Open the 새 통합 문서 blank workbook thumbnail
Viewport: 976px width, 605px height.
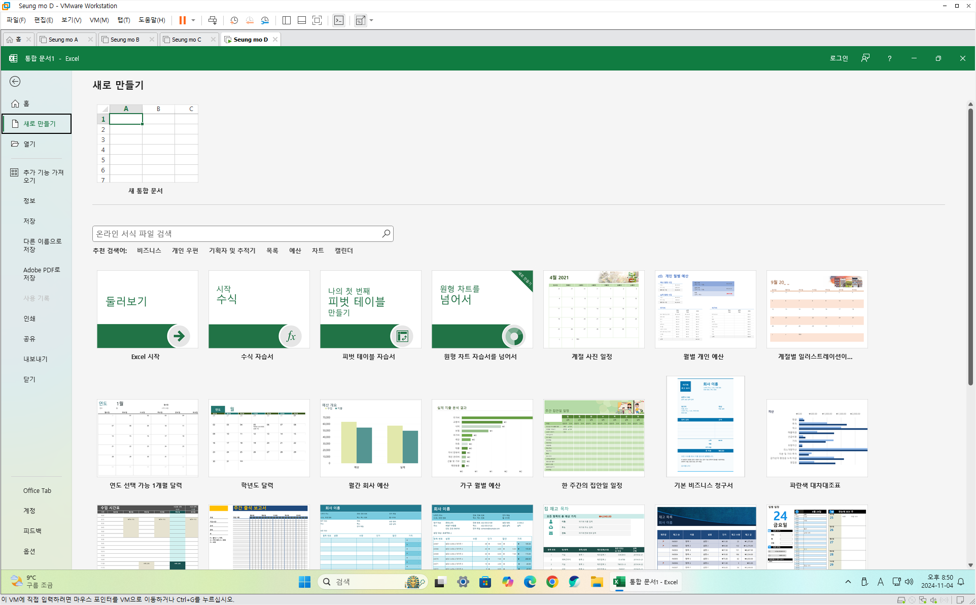click(147, 144)
